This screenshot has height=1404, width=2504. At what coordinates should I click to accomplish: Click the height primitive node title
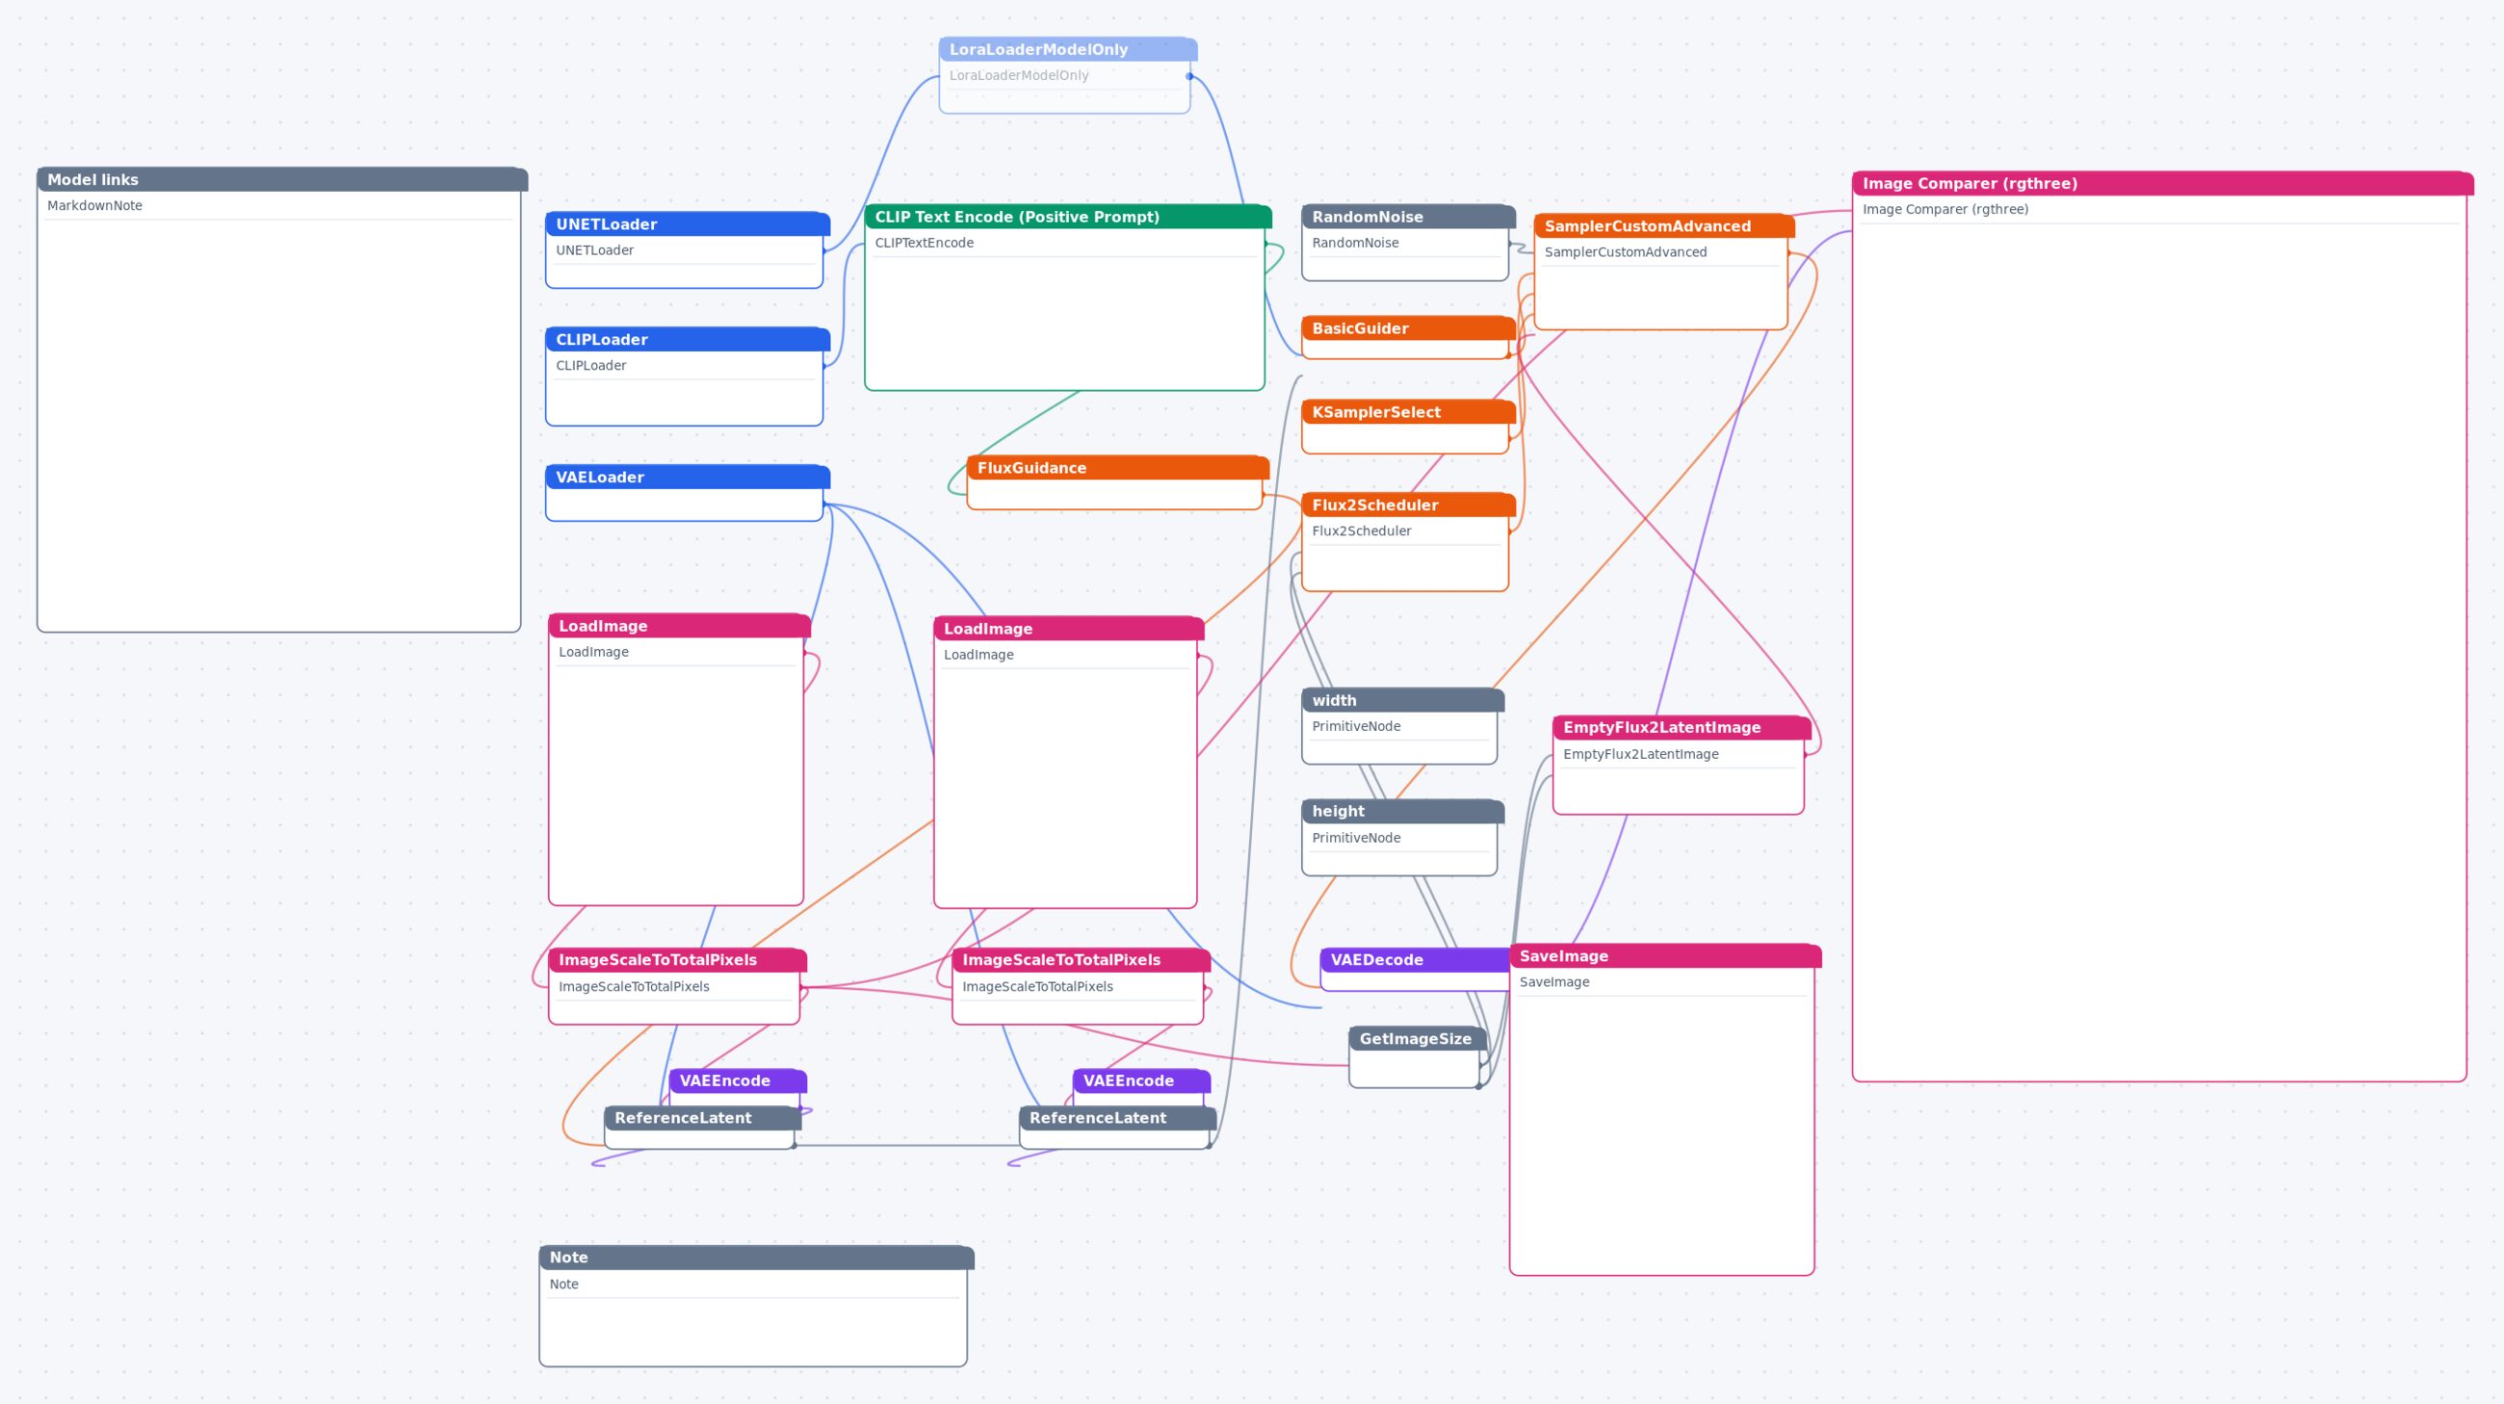[x=1339, y=812]
